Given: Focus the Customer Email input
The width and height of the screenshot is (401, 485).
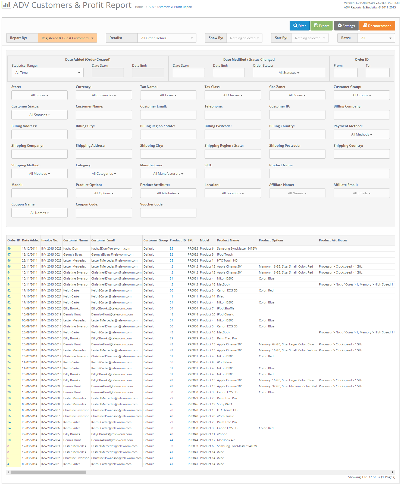Looking at the screenshot, I should [x=168, y=115].
